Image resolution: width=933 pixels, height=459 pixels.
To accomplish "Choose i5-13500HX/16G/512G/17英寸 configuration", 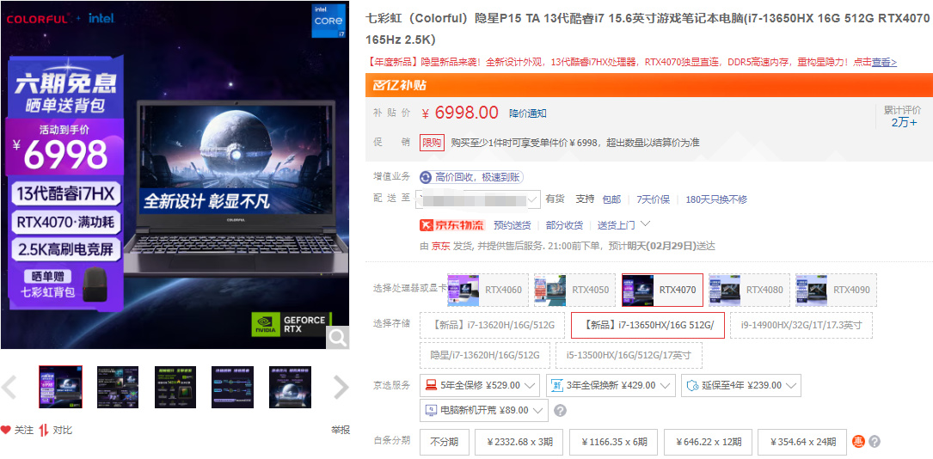I will click(x=629, y=355).
